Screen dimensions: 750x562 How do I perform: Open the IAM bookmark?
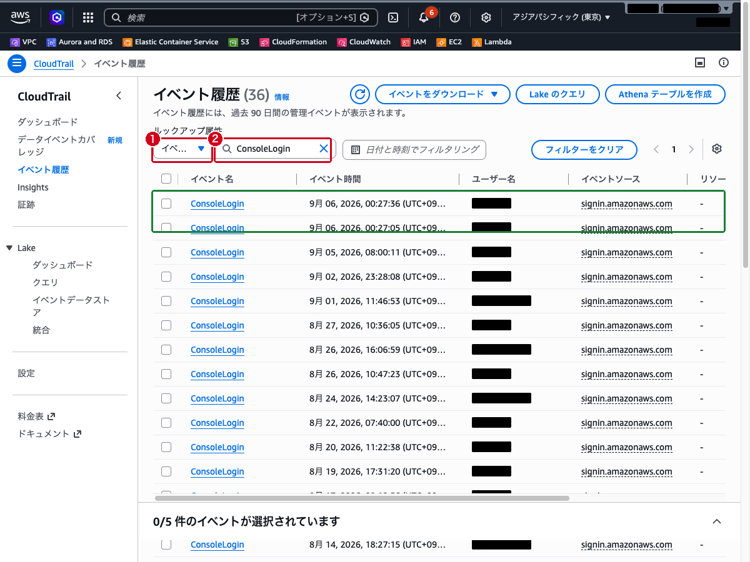coord(414,42)
